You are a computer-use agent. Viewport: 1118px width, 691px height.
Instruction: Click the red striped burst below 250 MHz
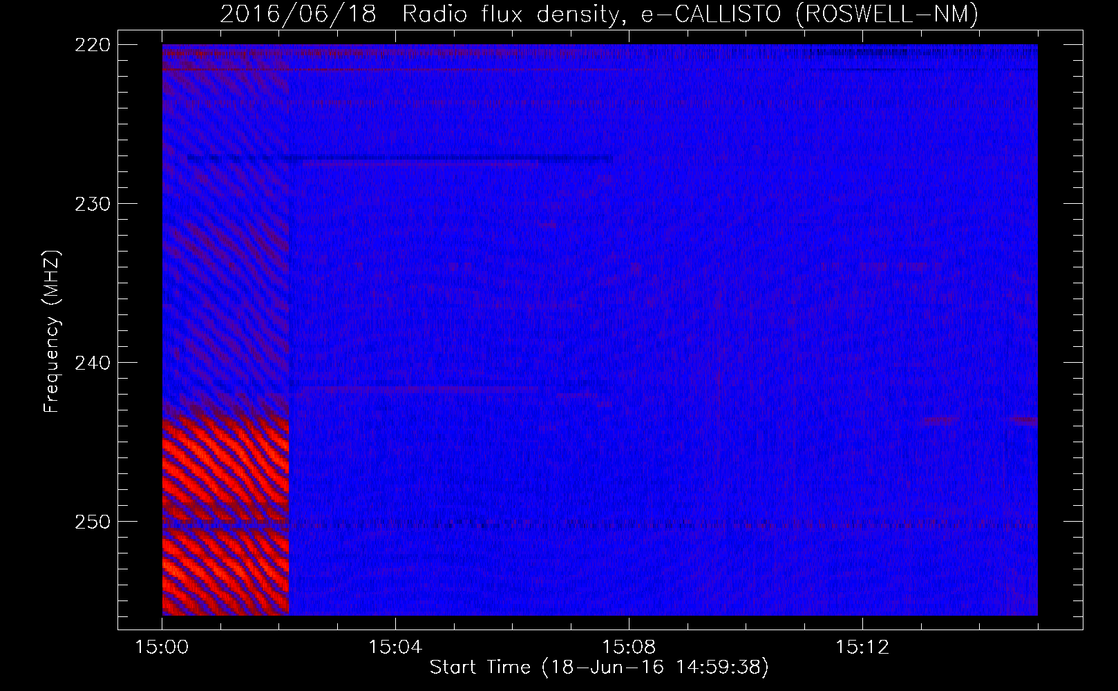pyautogui.click(x=225, y=572)
